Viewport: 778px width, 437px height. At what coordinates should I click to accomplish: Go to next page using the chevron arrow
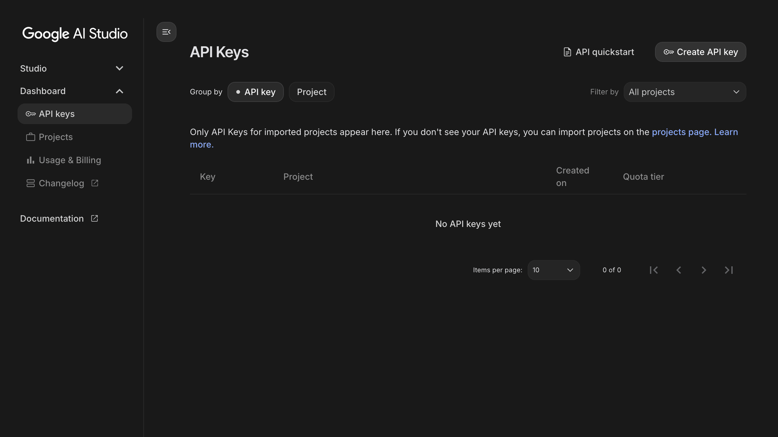coord(704,270)
